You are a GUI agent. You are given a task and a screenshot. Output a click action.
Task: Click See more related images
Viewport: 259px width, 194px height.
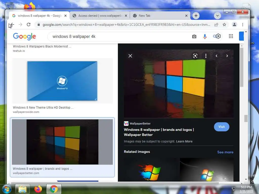click(225, 152)
